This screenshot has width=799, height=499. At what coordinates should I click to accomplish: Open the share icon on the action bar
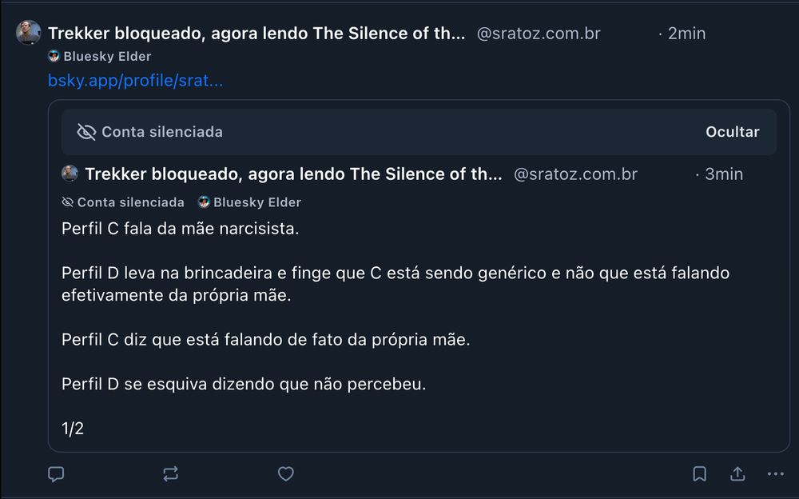point(736,473)
